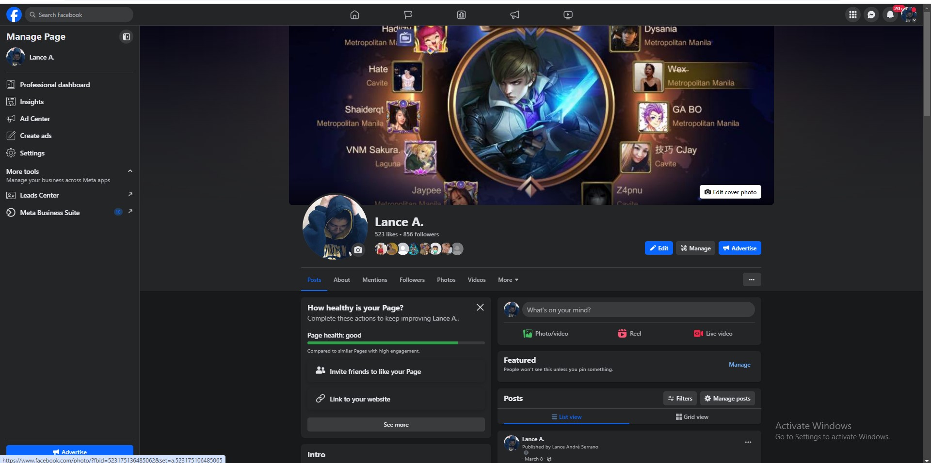The image size is (931, 463).
Task: Open the Professional dashboard icon in top bar
Action: tap(462, 15)
